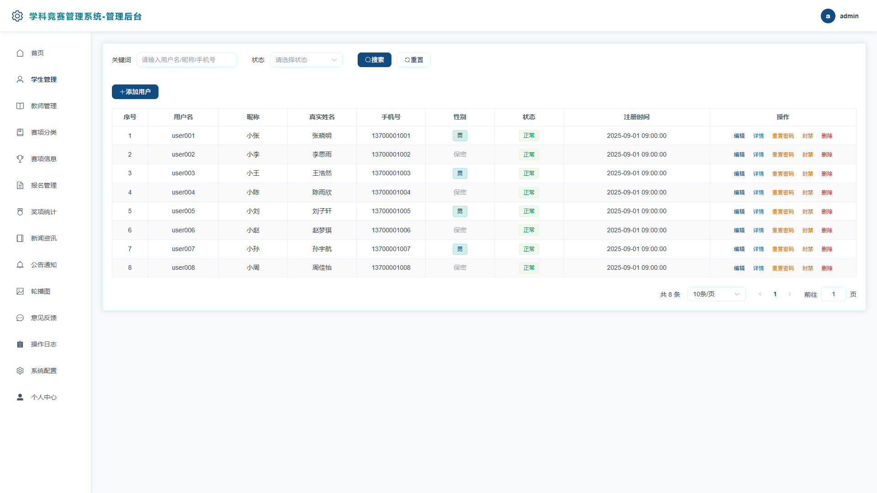Click the 操作日志 clipboard icon
The width and height of the screenshot is (877, 493).
[x=20, y=344]
